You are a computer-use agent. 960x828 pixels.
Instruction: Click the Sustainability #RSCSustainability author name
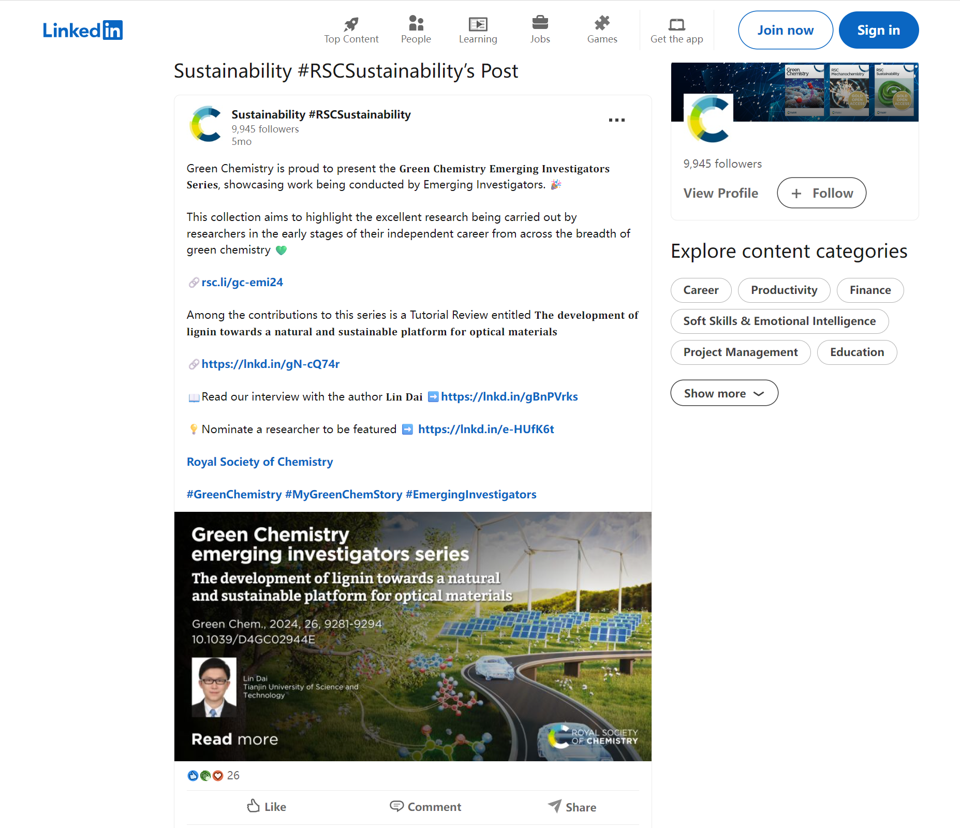point(321,114)
